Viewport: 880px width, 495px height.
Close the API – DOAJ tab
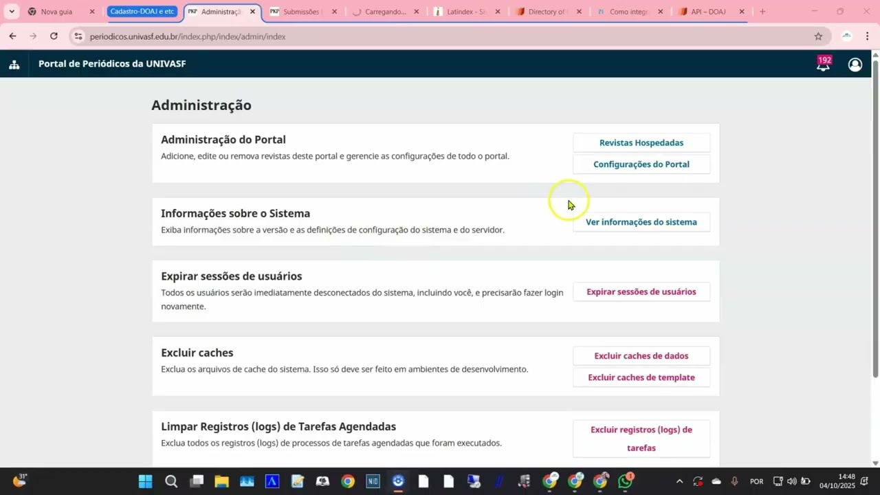741,12
